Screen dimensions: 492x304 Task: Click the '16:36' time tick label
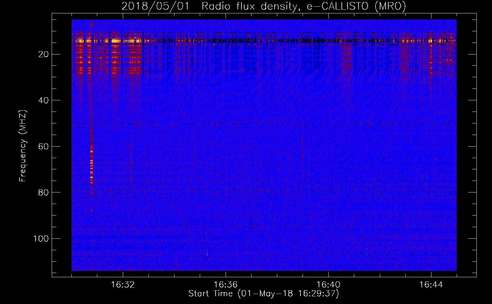226,285
